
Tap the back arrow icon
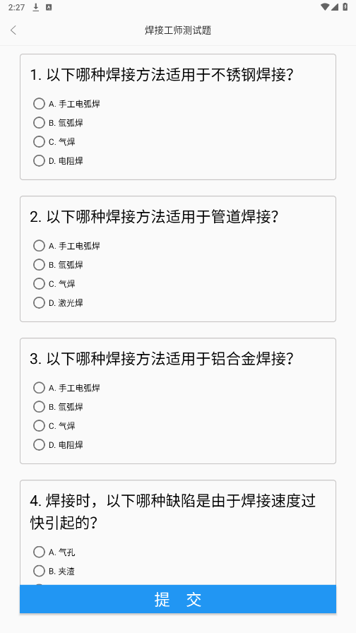13,30
